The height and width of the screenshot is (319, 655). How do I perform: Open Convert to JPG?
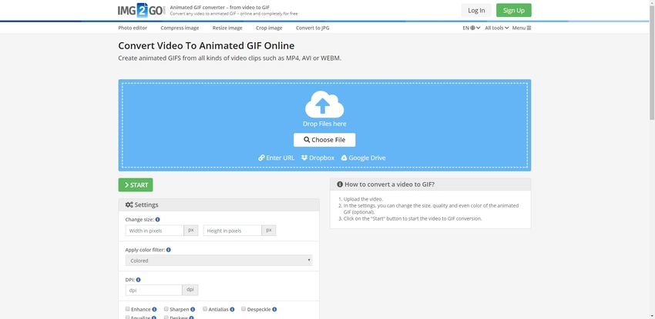pos(312,28)
